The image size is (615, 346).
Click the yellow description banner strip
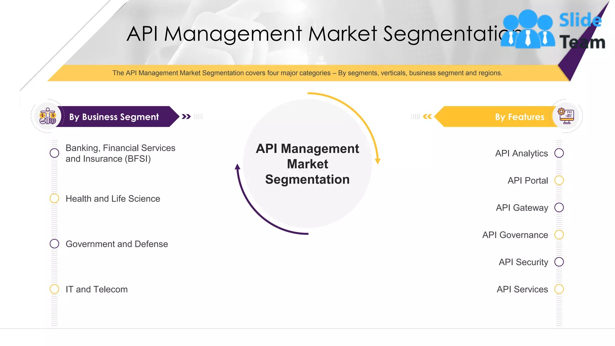click(307, 73)
